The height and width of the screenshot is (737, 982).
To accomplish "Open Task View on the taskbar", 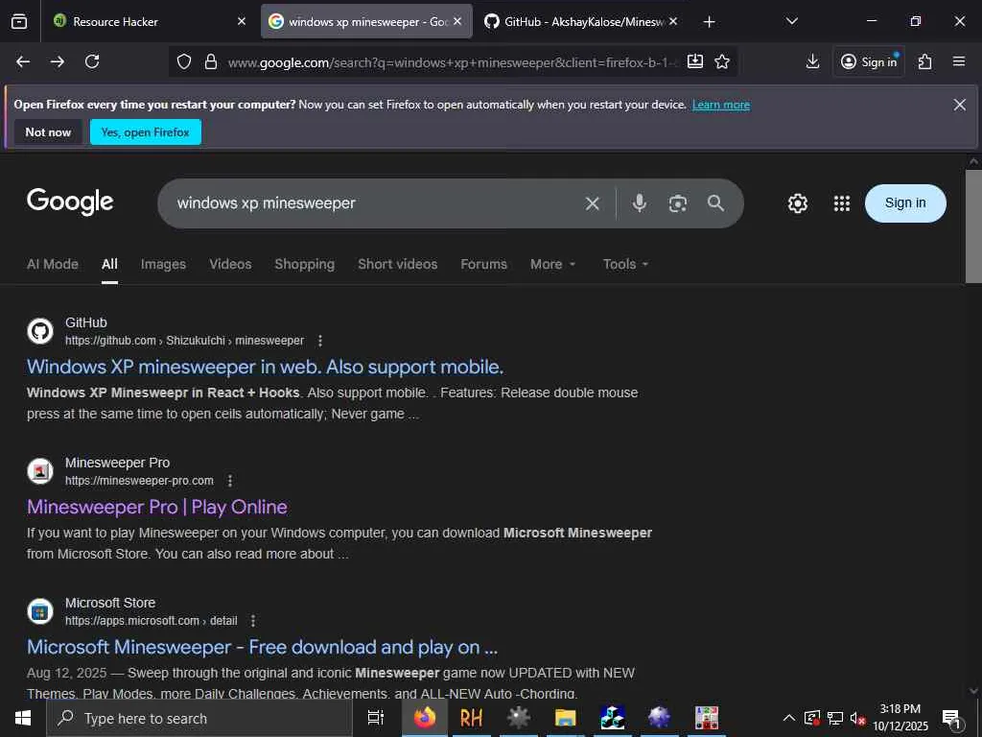I will coord(375,718).
